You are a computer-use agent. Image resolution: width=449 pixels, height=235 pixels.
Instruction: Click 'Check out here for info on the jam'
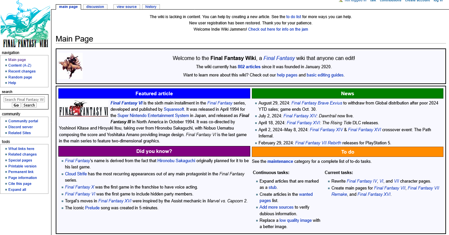point(278,29)
